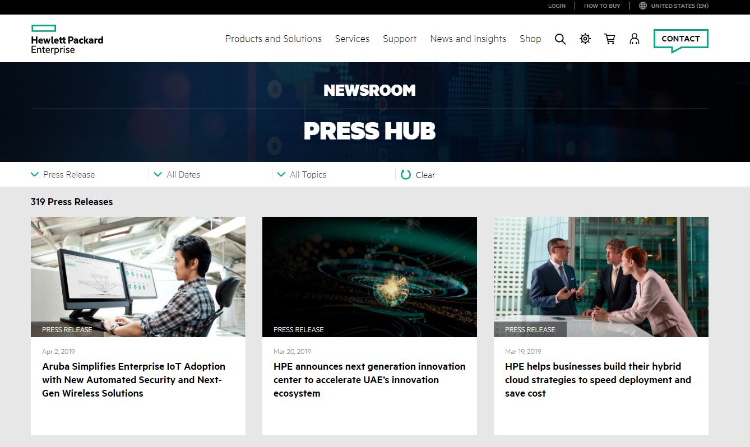This screenshot has height=447, width=750.
Task: Select UNITED STATES (EN) region link
Action: pos(679,6)
